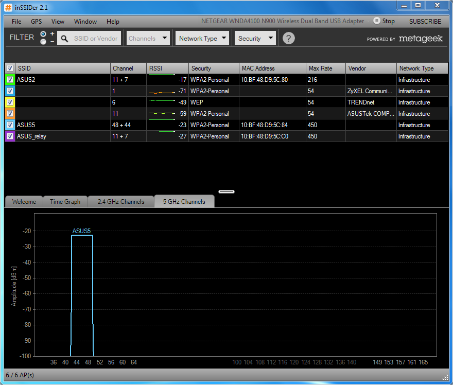The width and height of the screenshot is (453, 385).
Task: Open the Help menu
Action: click(x=113, y=22)
